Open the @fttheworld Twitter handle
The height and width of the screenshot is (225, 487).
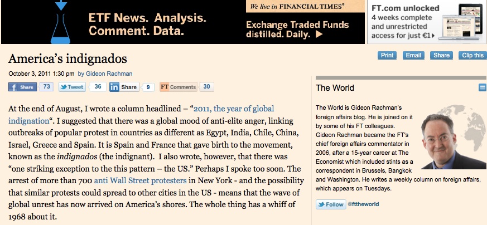tap(363, 204)
